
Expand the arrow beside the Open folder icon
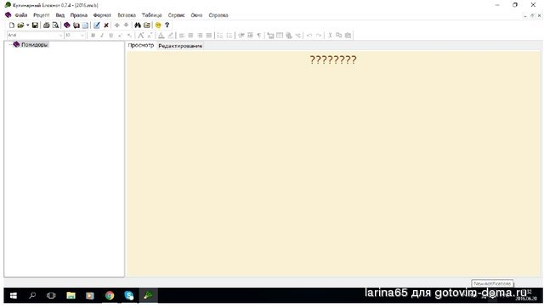point(28,25)
